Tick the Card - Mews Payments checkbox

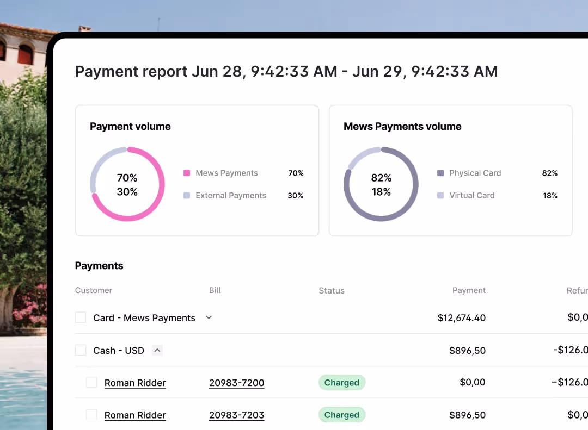[x=81, y=317]
